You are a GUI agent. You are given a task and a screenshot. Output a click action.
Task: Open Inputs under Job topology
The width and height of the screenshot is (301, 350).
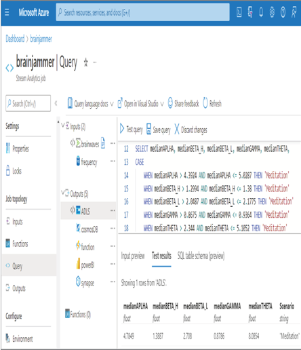click(x=14, y=222)
